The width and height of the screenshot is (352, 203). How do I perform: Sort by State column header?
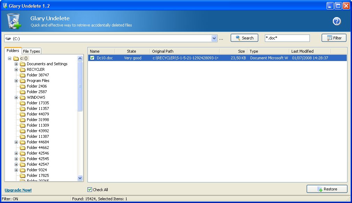[132, 51]
